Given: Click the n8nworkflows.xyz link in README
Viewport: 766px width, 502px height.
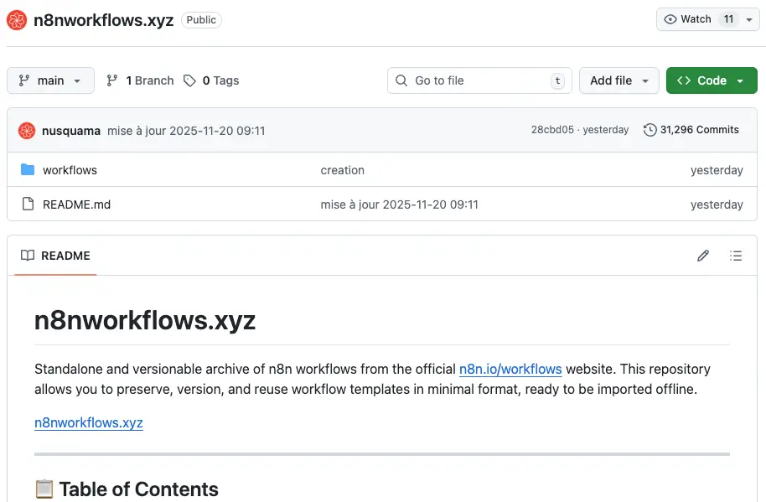Looking at the screenshot, I should [x=89, y=422].
